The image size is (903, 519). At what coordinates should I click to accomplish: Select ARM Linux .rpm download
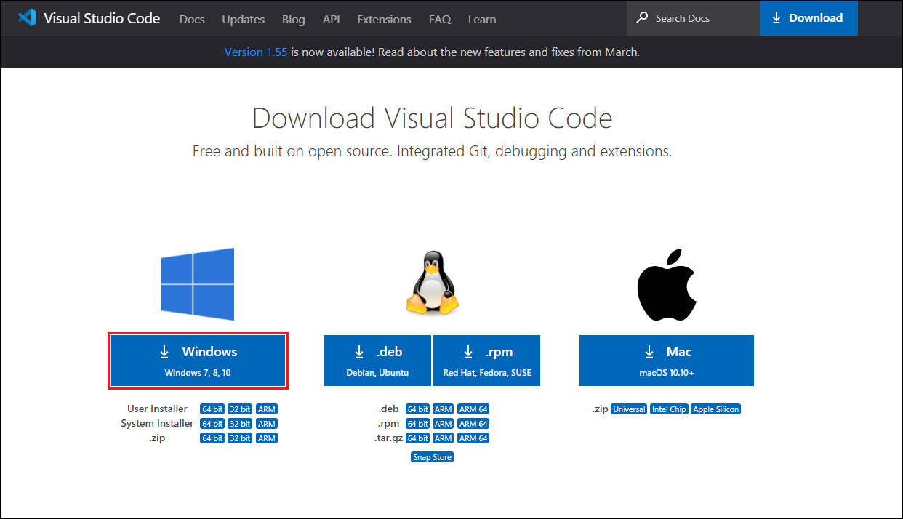pyautogui.click(x=444, y=424)
